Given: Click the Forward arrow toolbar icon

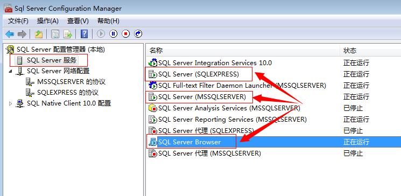Looking at the screenshot, I should pyautogui.click(x=22, y=34).
